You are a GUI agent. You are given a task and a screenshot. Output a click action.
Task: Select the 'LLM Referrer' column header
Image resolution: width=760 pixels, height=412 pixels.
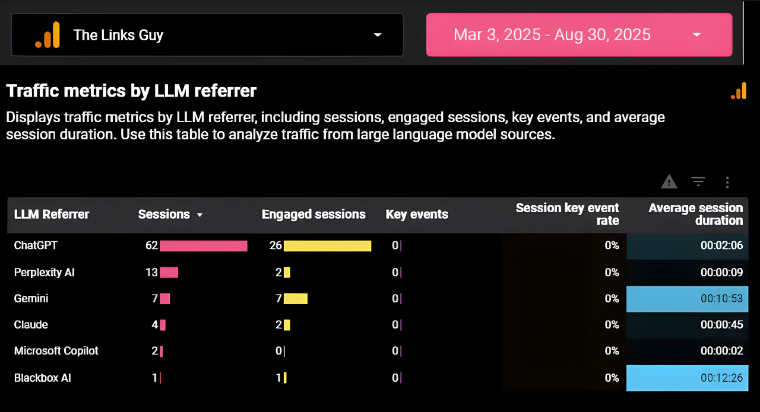coord(50,215)
